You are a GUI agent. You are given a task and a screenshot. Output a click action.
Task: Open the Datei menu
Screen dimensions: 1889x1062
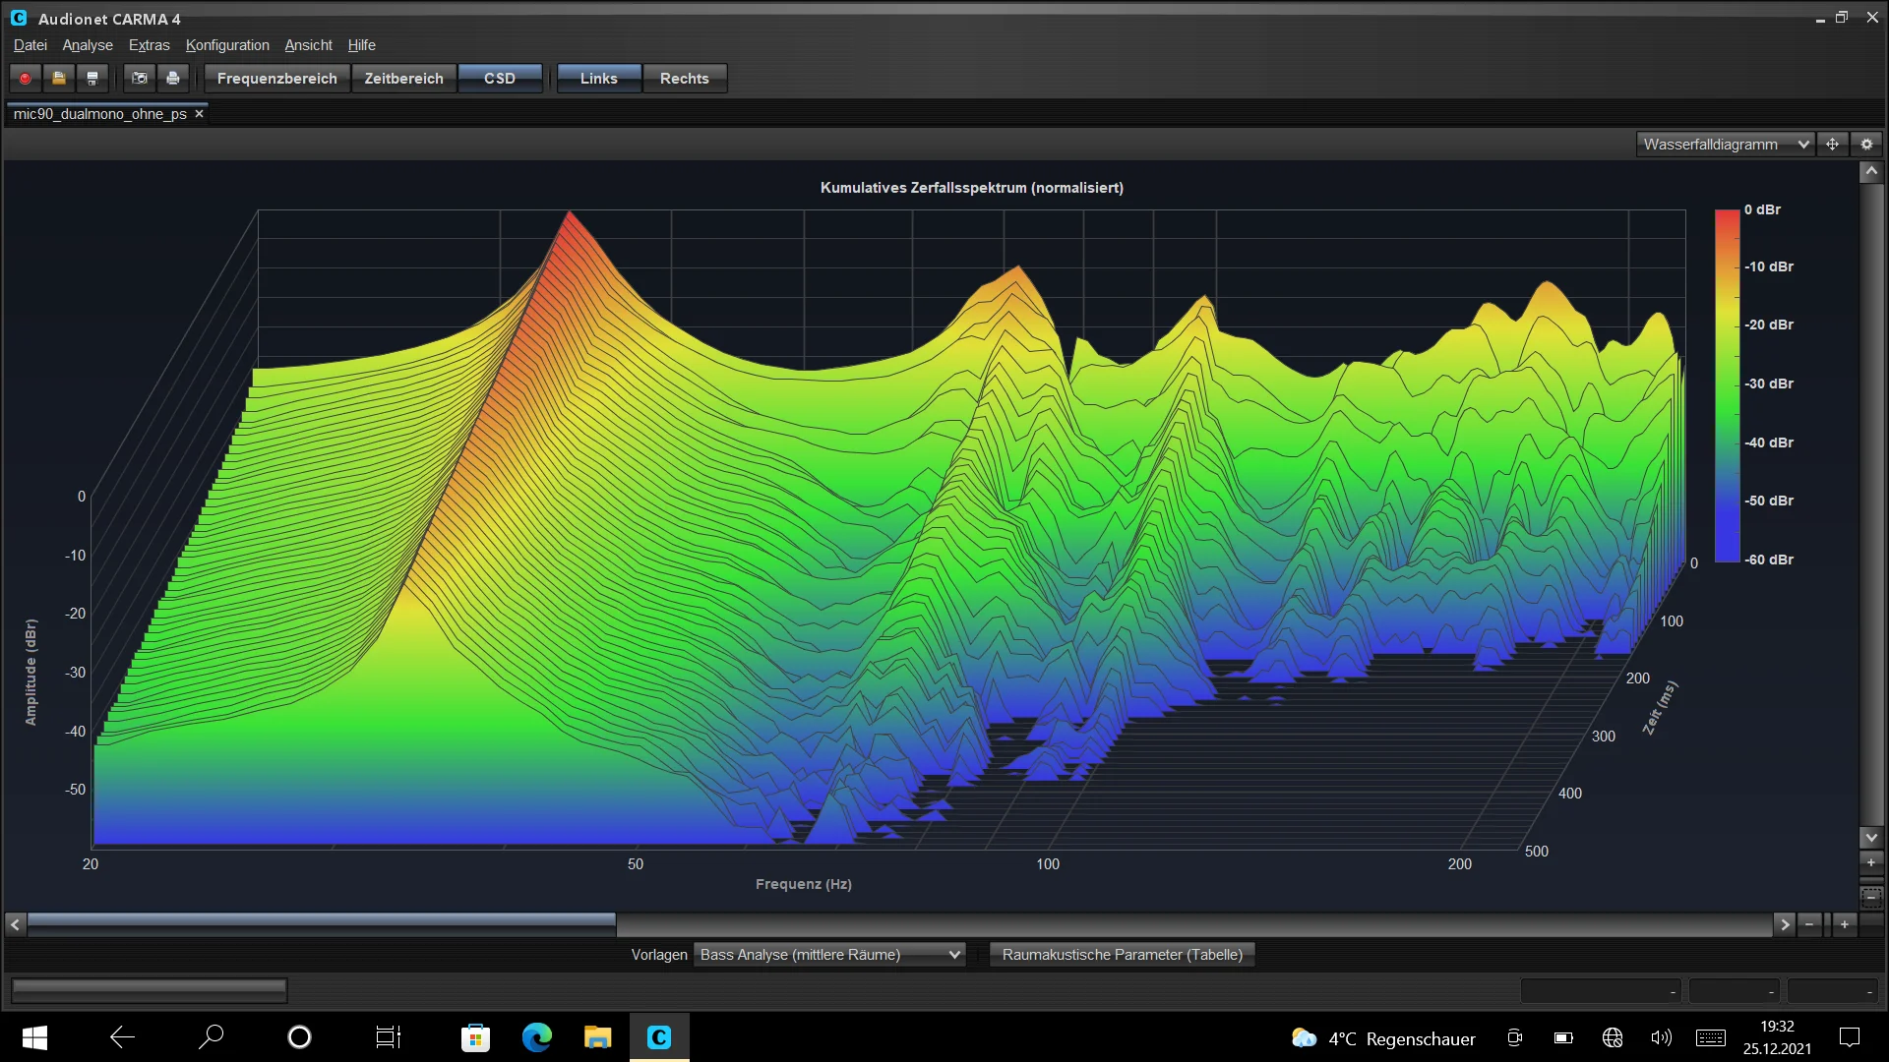[30, 45]
